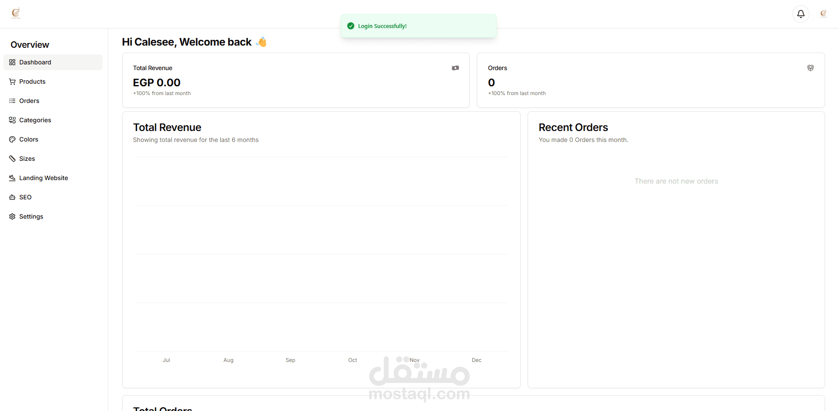Click the Dashboard grid icon
Screen dimensions: 839x411
click(12, 62)
